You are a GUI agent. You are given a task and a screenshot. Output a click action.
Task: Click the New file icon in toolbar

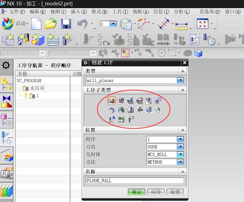coord(36,24)
